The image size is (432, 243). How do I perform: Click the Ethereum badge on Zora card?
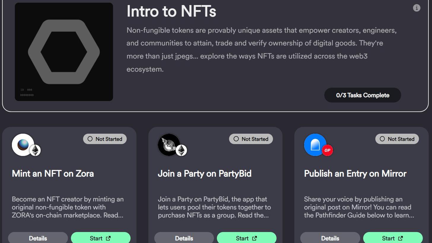[35, 150]
